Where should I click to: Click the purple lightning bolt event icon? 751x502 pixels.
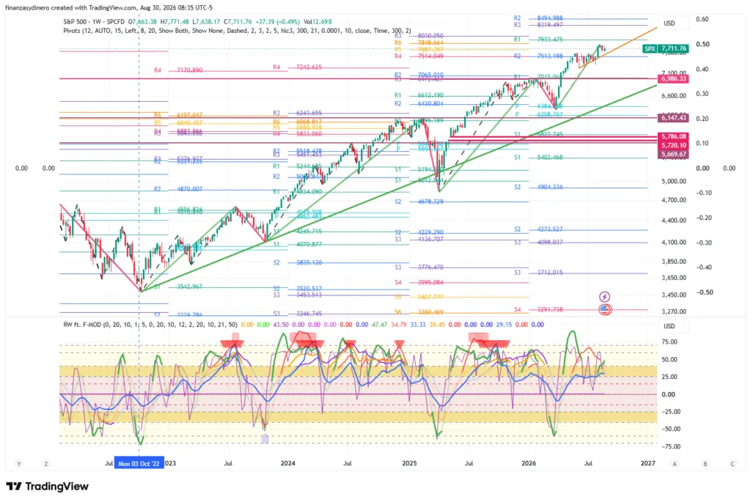click(604, 297)
